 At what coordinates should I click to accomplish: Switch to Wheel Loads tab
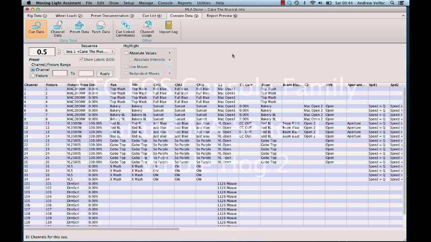[x=69, y=16]
